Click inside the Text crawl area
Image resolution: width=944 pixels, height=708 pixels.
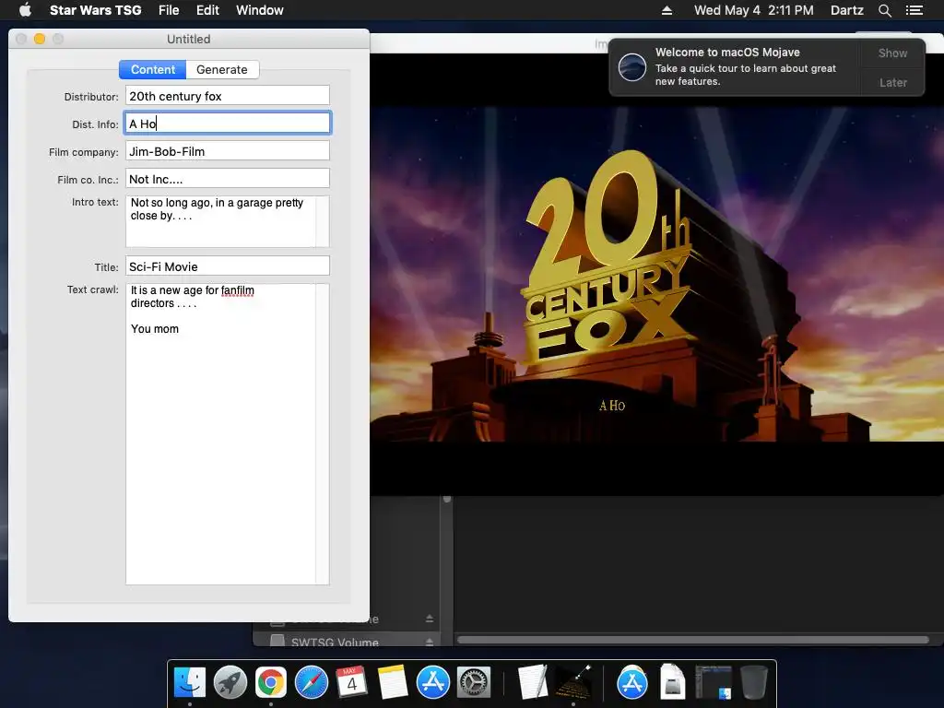click(220, 433)
